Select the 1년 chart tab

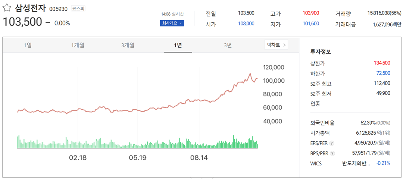click(x=178, y=45)
